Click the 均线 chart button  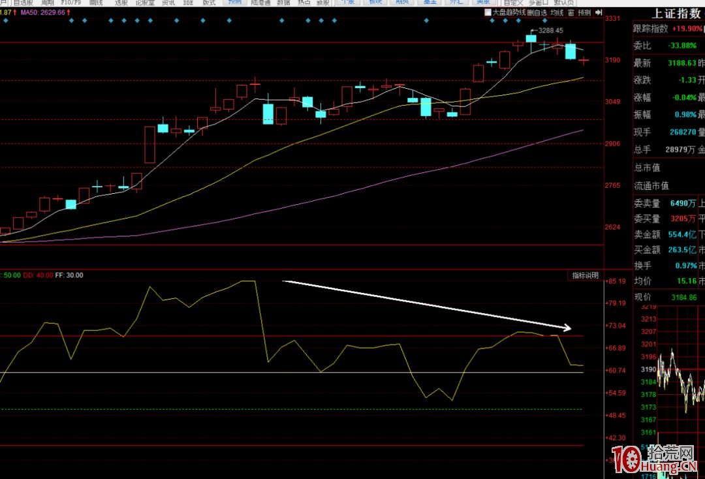[x=557, y=12]
